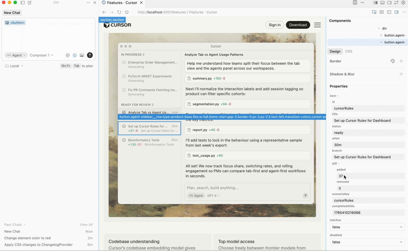Open the Agent mode dropdown

16,55
